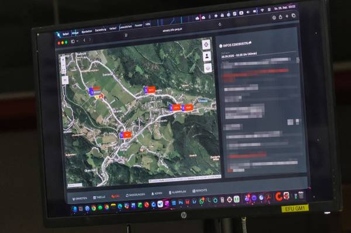
Task: Reload the page with the refresh icon
Action: click(x=220, y=25)
